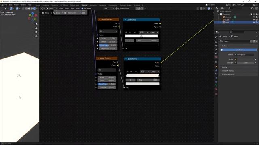
Task: Open the Add menu in node editor
Action: point(72,8)
